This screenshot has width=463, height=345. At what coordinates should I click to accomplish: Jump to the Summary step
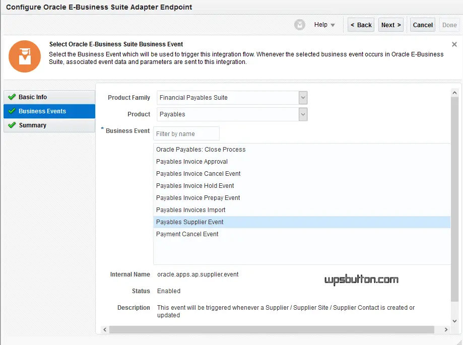tap(49, 125)
